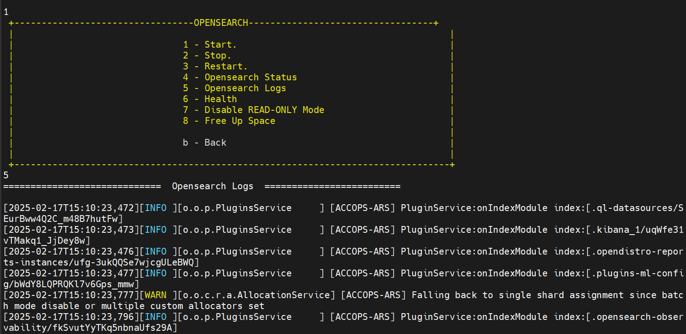Image resolution: width=686 pixels, height=334 pixels.
Task: Click the "Opensearch Logs" section heading
Action: click(212, 186)
